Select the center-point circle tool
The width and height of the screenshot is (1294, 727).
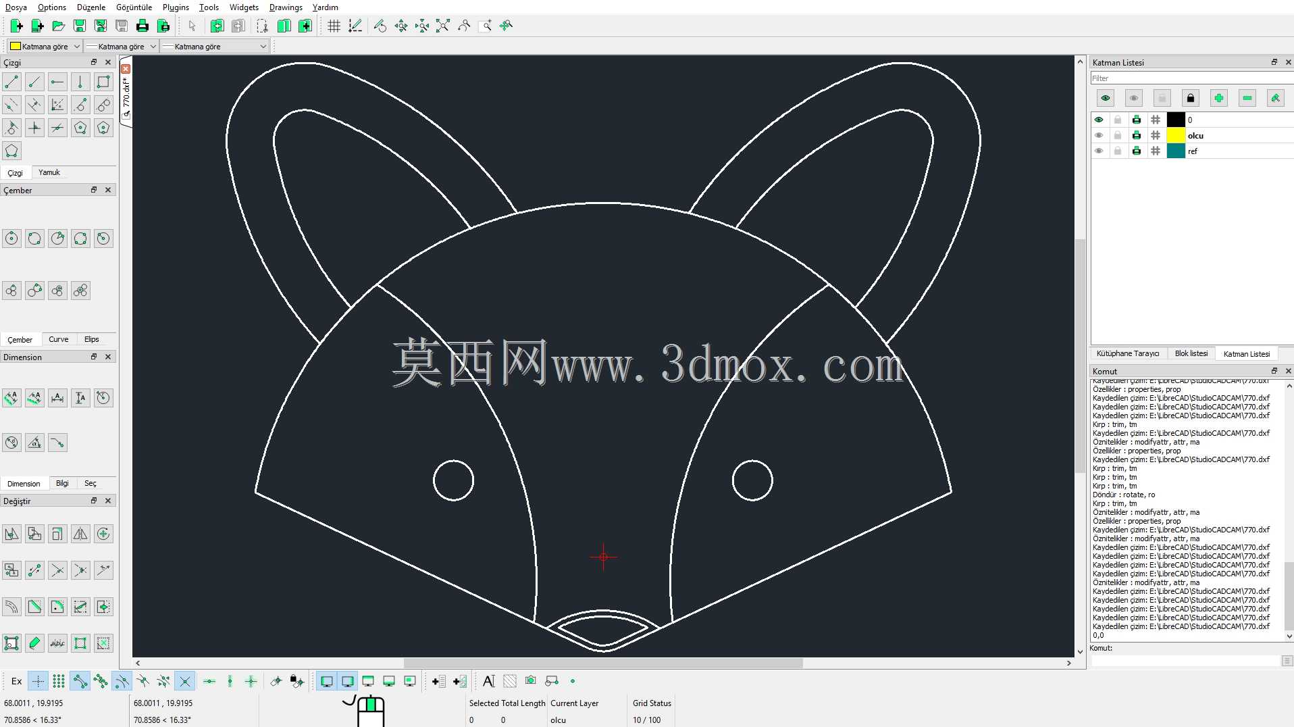11,238
